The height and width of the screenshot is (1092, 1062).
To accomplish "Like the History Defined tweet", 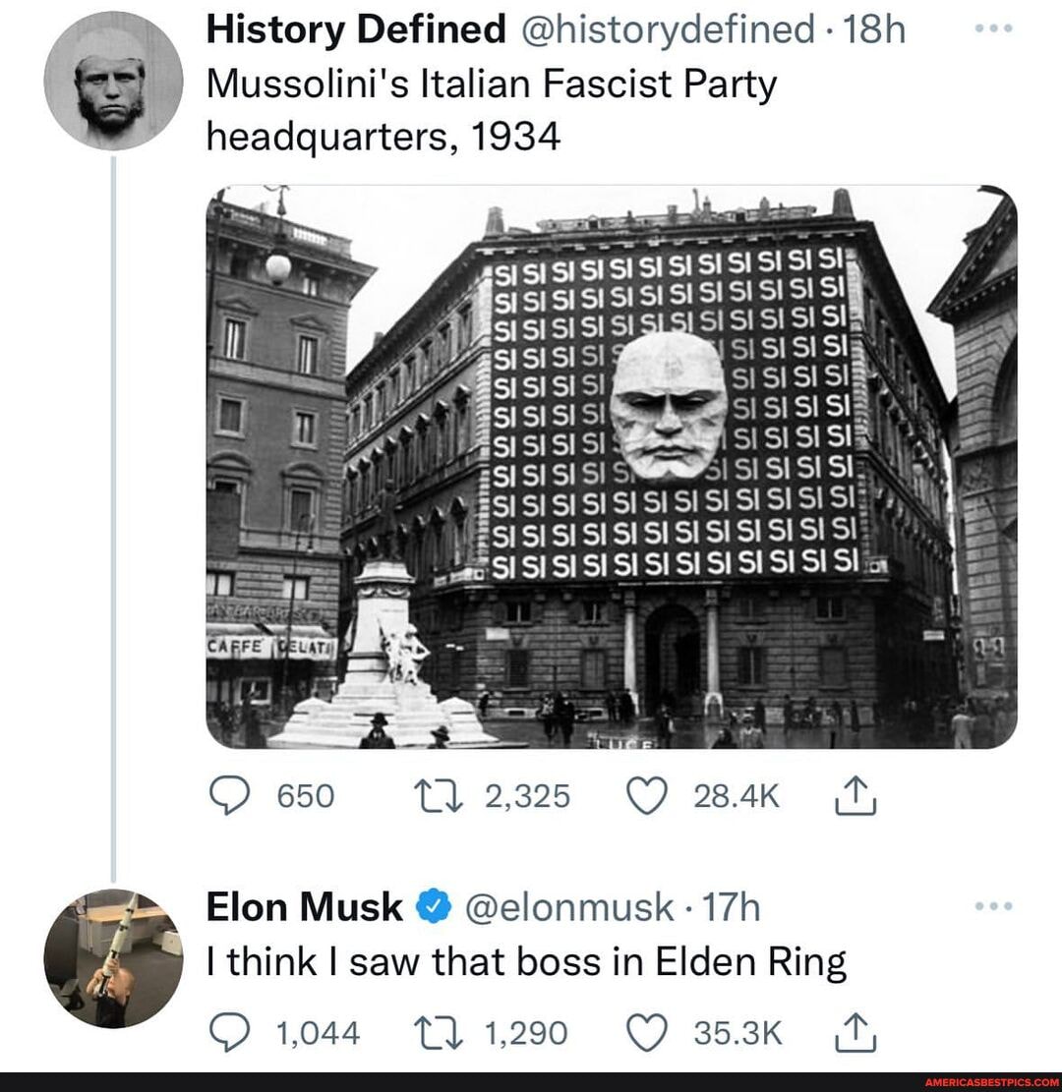I will 646,795.
